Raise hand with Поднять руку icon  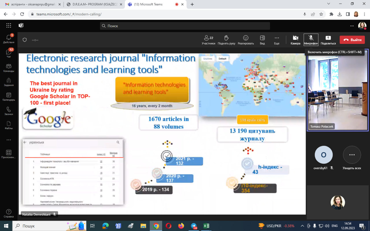click(226, 40)
